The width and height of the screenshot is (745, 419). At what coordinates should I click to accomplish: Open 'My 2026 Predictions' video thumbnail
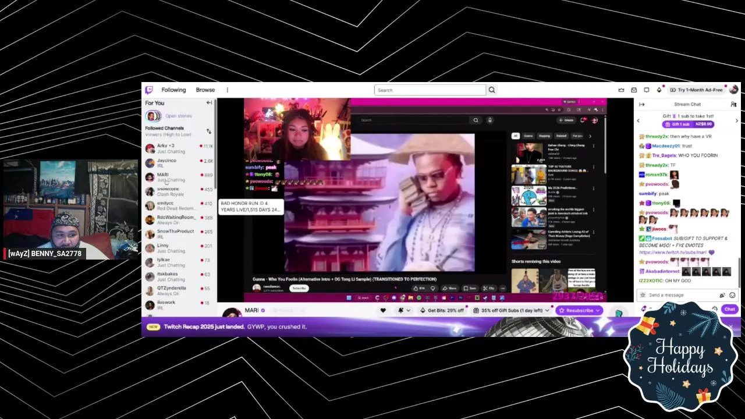pos(529,196)
